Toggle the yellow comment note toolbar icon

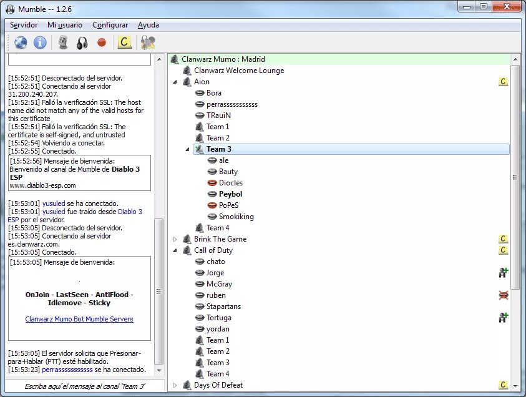pos(124,42)
